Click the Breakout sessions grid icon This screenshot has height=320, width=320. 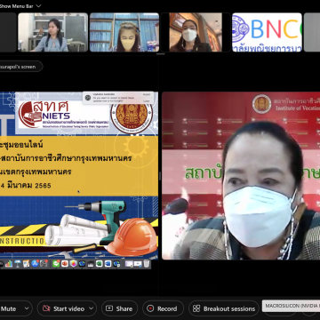(196, 308)
